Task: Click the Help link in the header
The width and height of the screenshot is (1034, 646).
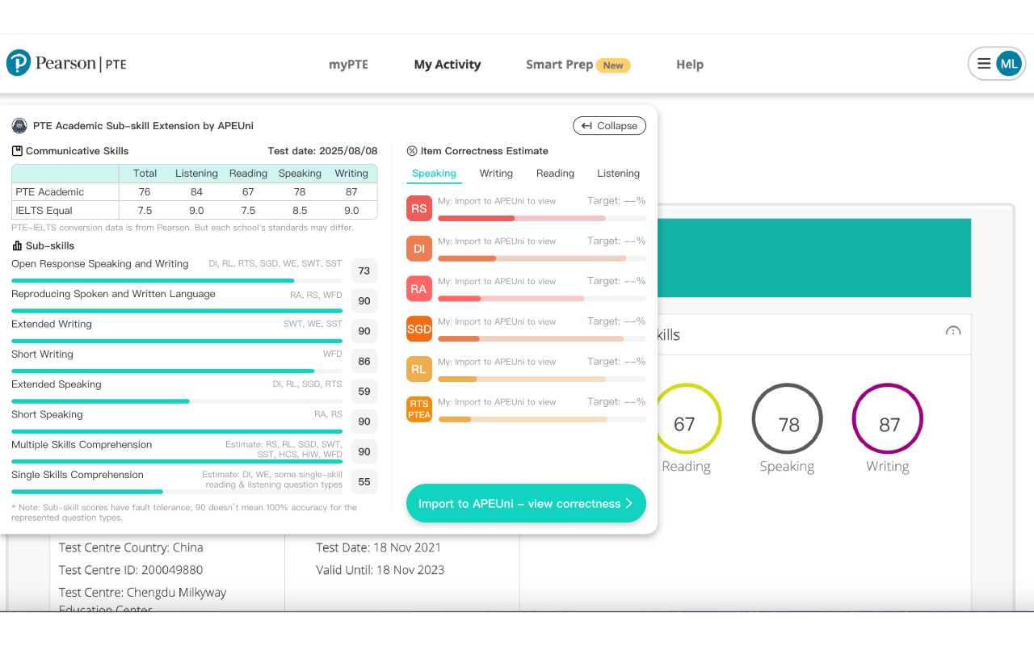Action: click(690, 65)
